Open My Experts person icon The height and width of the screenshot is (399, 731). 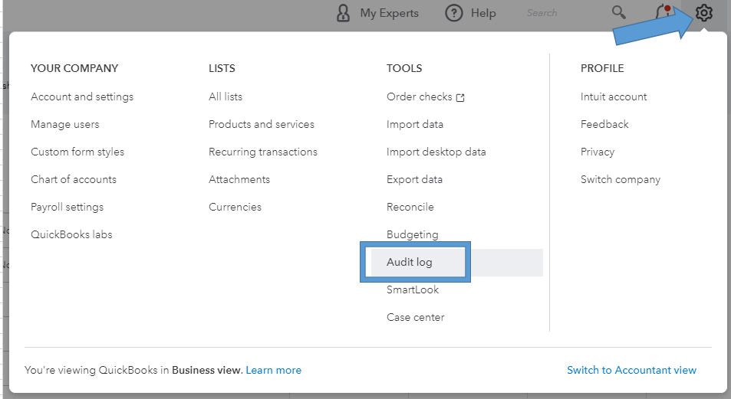click(344, 13)
